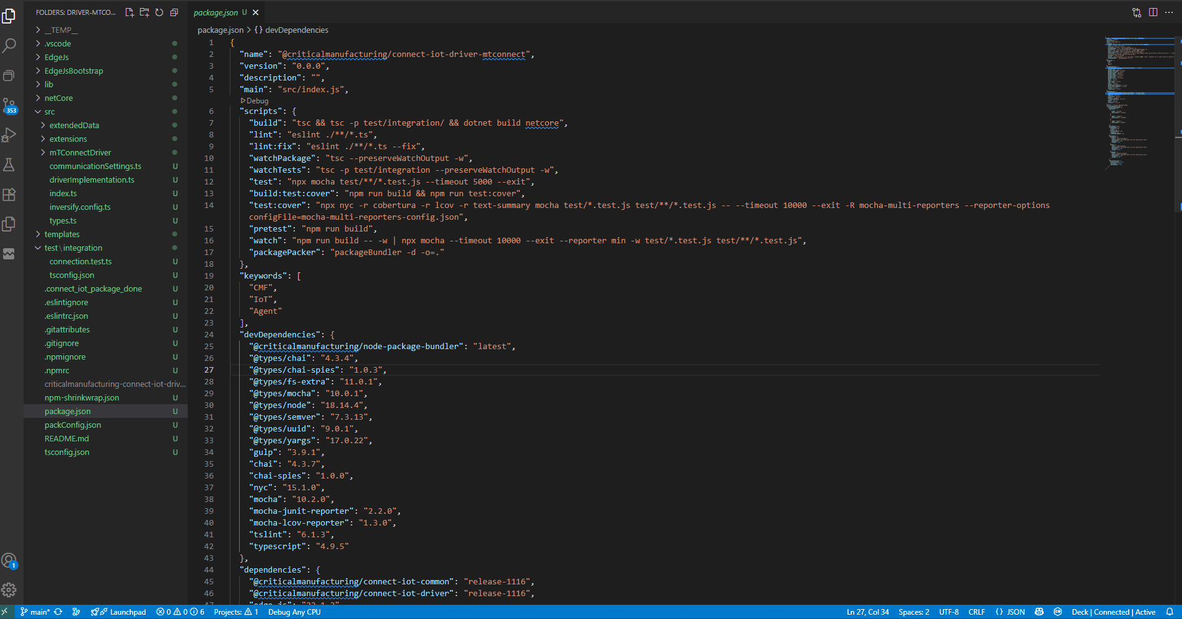Open editor More Actions ellipsis menu
The height and width of the screenshot is (619, 1182).
(x=1169, y=12)
